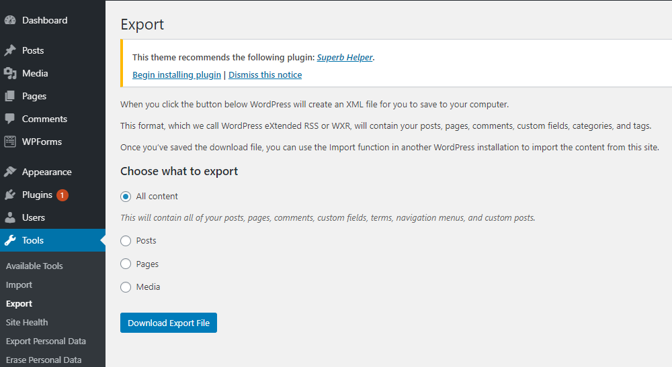Screen dimensions: 672x367
Task: Open the Superb Helper plugin link
Action: (345, 57)
